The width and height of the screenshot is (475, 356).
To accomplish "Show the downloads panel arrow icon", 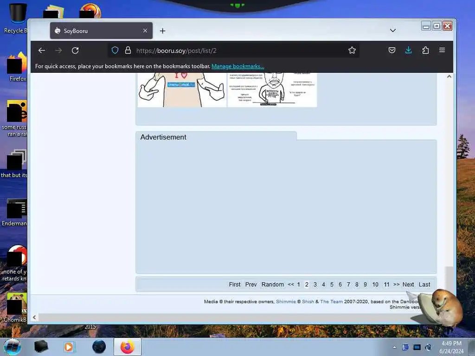I will click(x=408, y=50).
